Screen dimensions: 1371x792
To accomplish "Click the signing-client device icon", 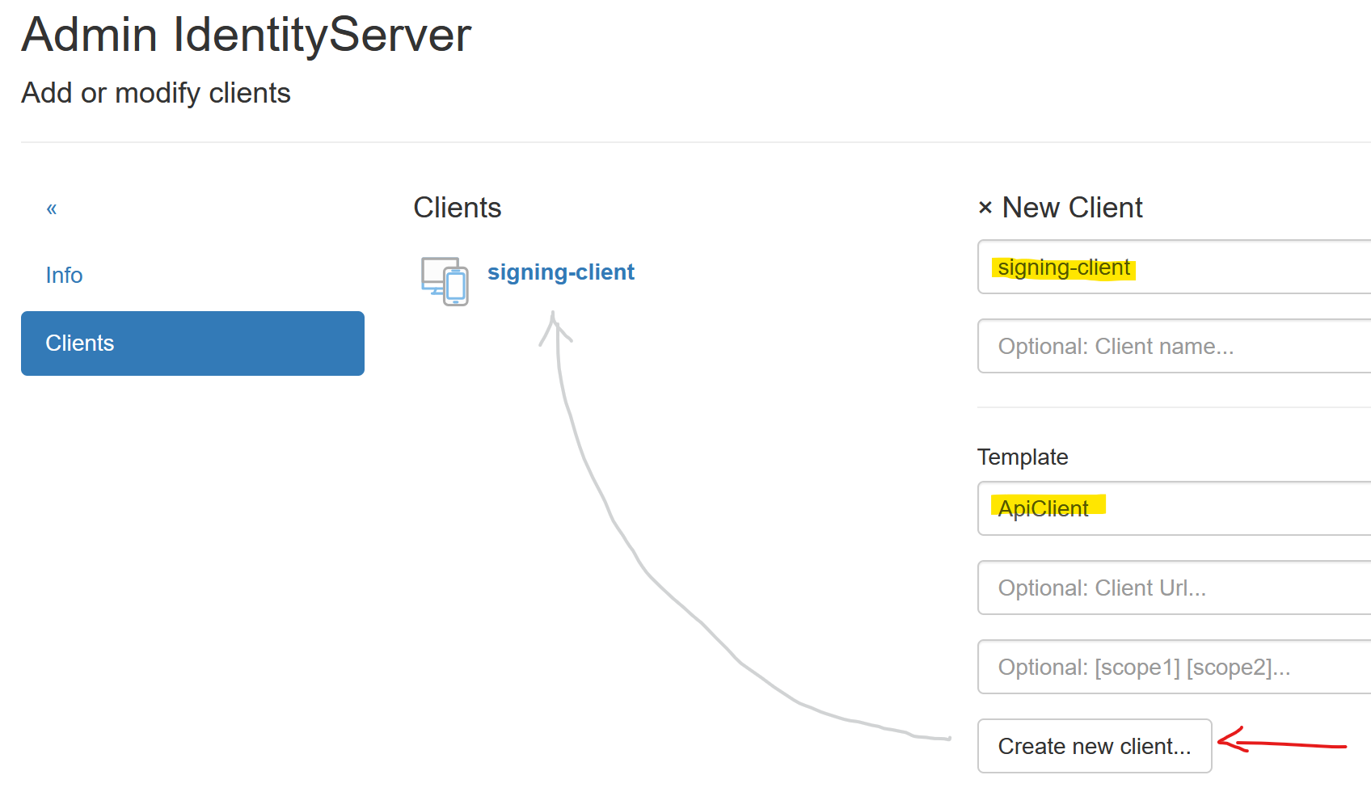I will tap(445, 280).
